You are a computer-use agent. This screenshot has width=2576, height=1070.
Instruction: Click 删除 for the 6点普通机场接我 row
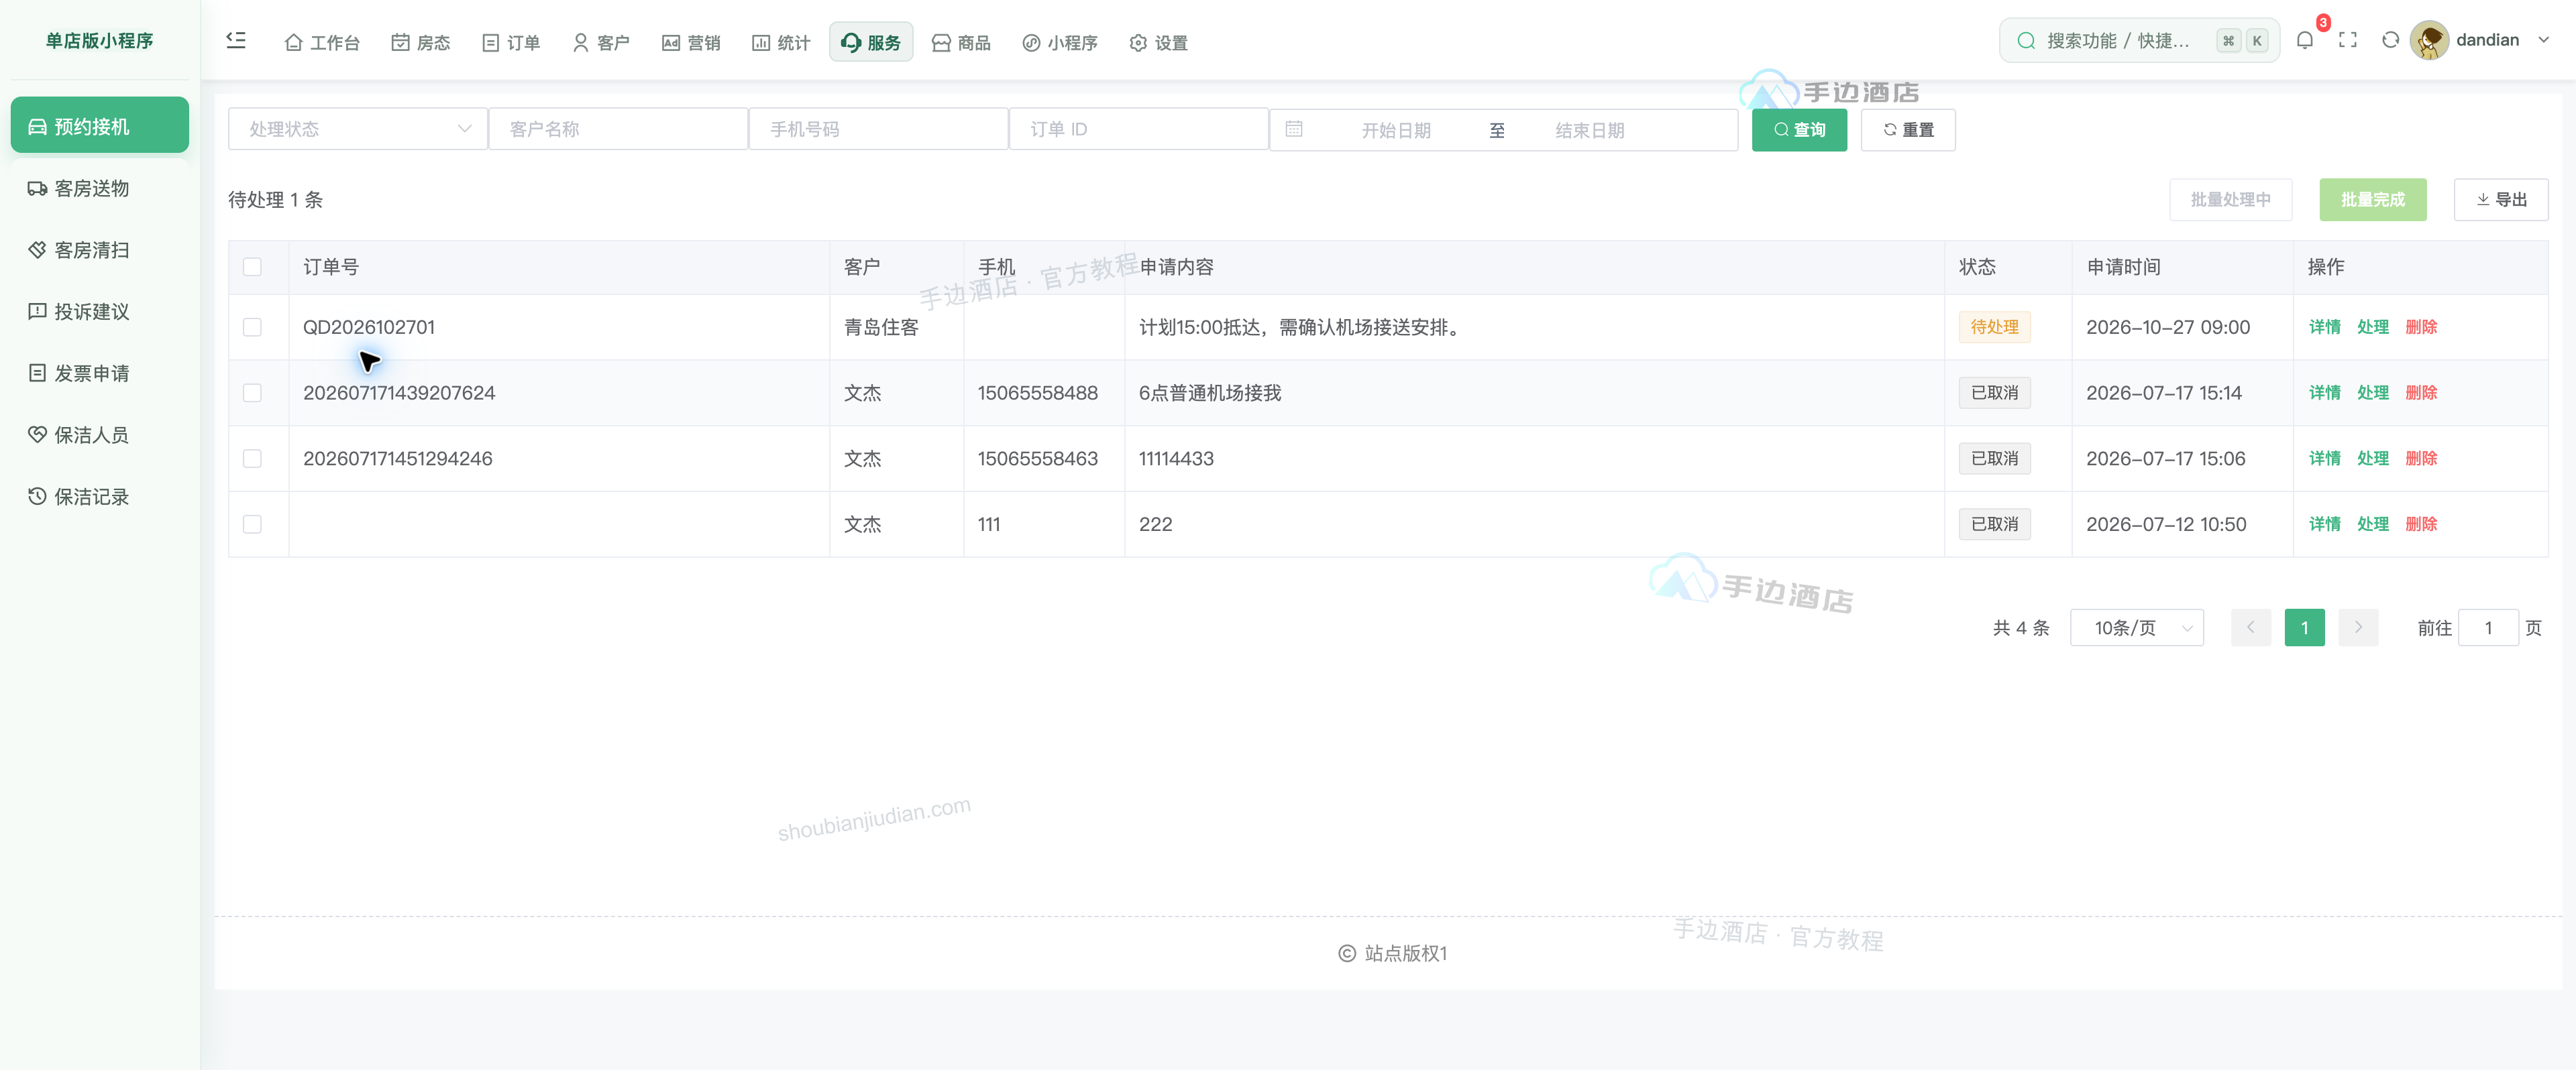[2421, 393]
